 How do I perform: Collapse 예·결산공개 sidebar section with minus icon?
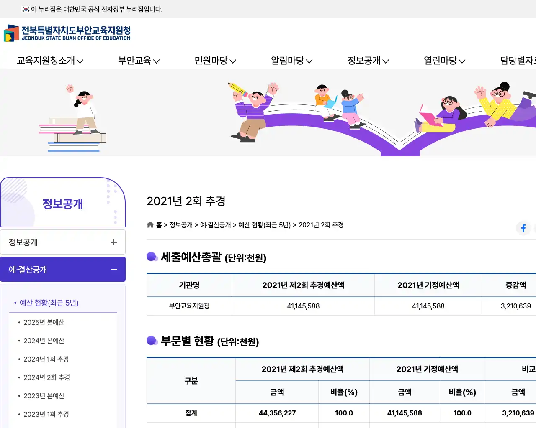[113, 270]
